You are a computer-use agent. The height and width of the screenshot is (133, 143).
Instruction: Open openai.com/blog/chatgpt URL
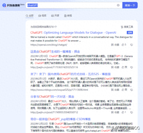[49, 45]
